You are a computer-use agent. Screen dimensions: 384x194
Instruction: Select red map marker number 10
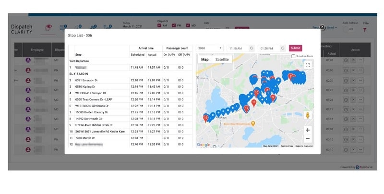click(256, 94)
